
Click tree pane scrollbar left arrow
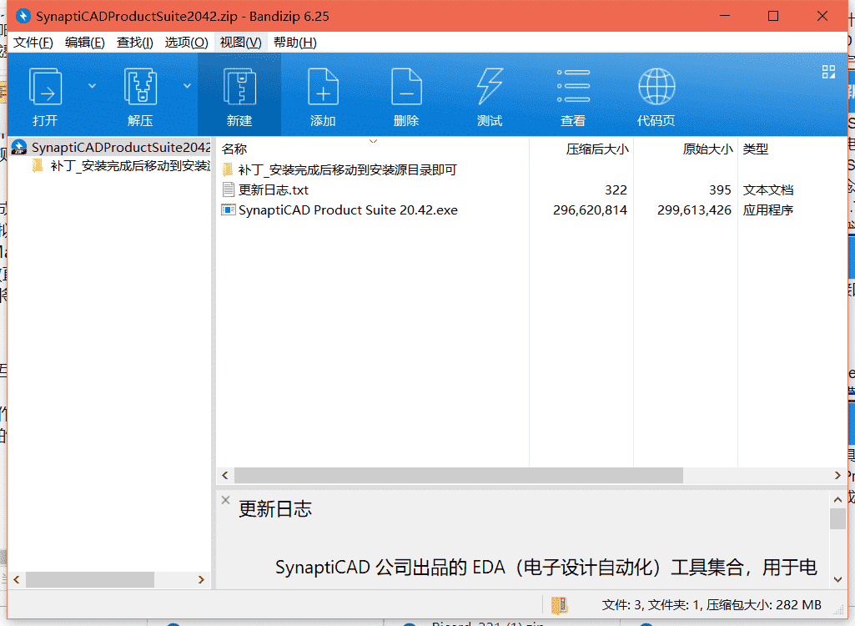pos(17,579)
